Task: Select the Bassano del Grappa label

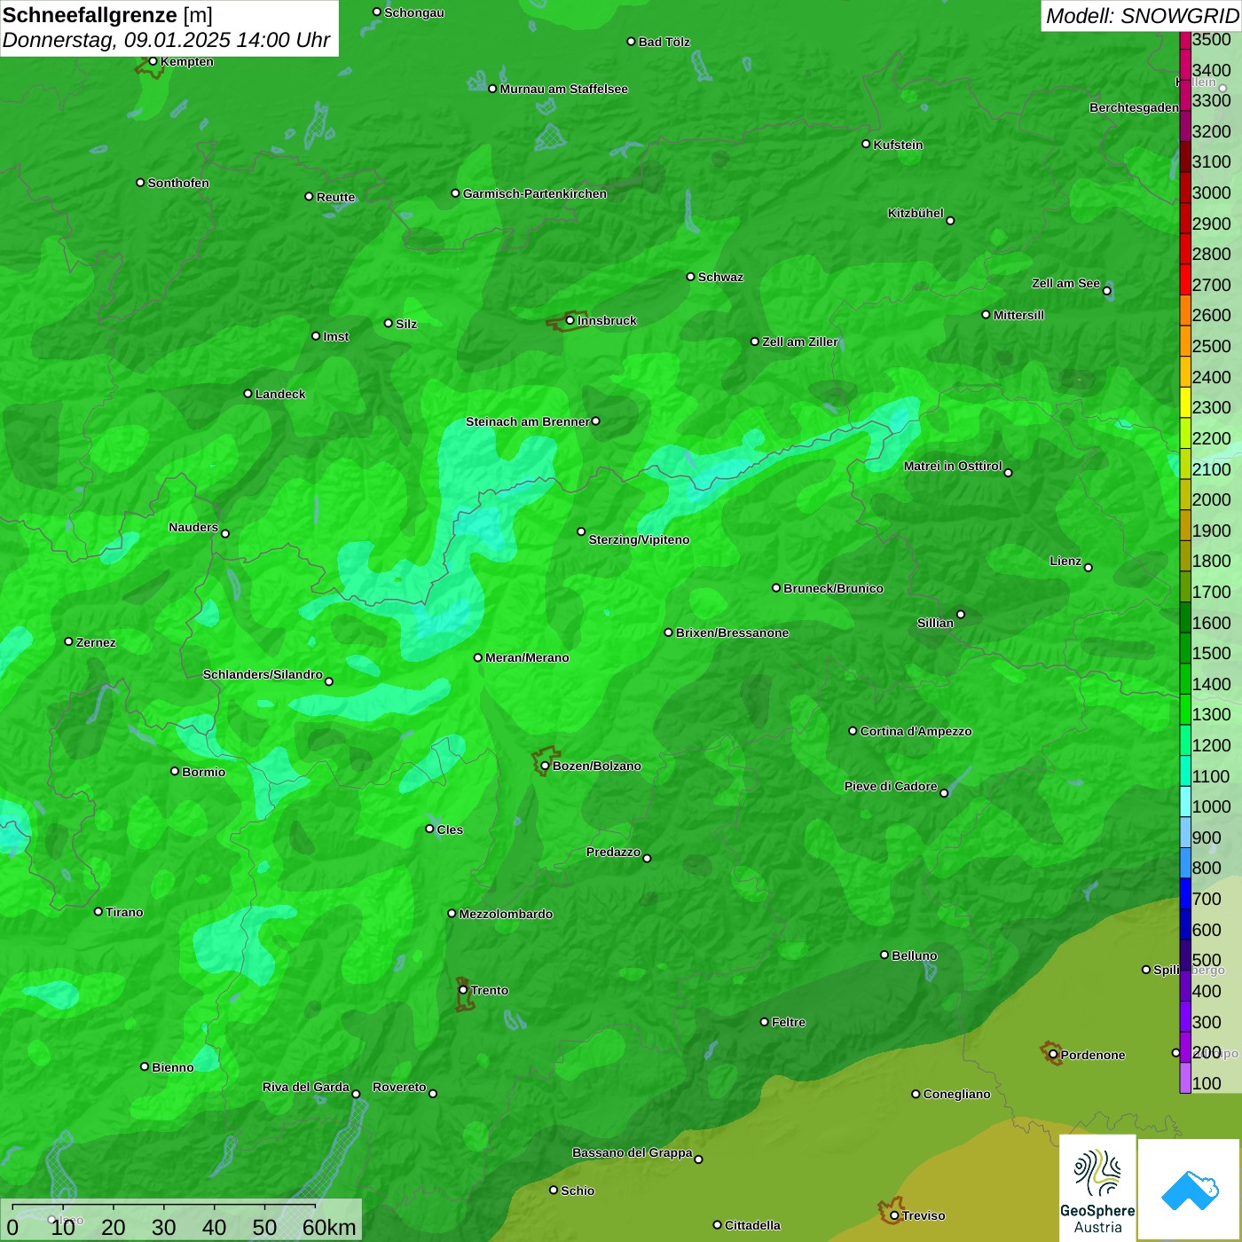Action: tap(633, 1152)
